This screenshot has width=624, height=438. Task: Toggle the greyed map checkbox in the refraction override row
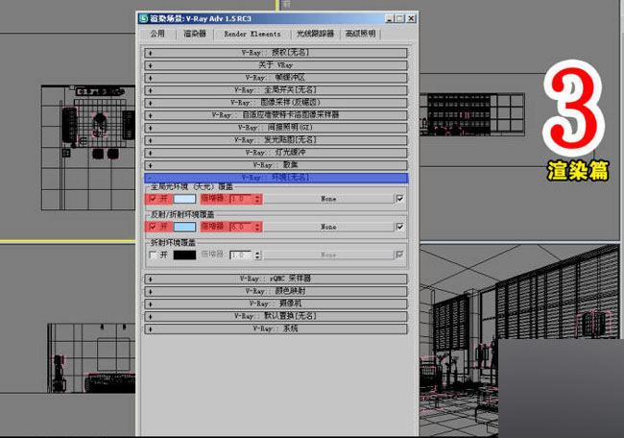[x=399, y=255]
